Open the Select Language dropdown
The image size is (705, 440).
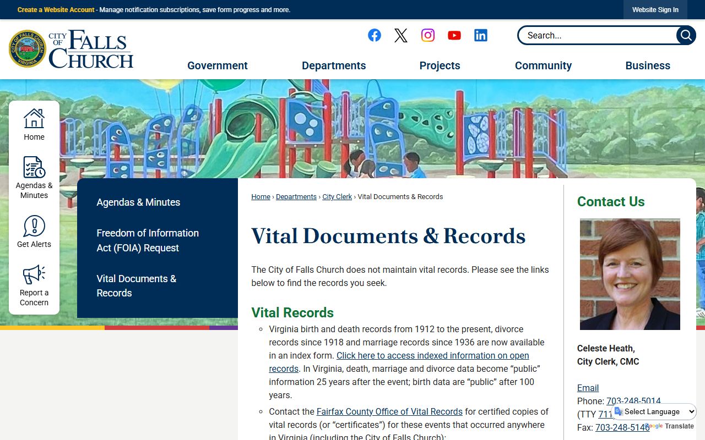pos(655,411)
